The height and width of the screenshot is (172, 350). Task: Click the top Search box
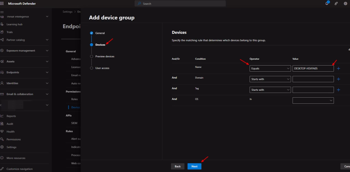[180, 3]
